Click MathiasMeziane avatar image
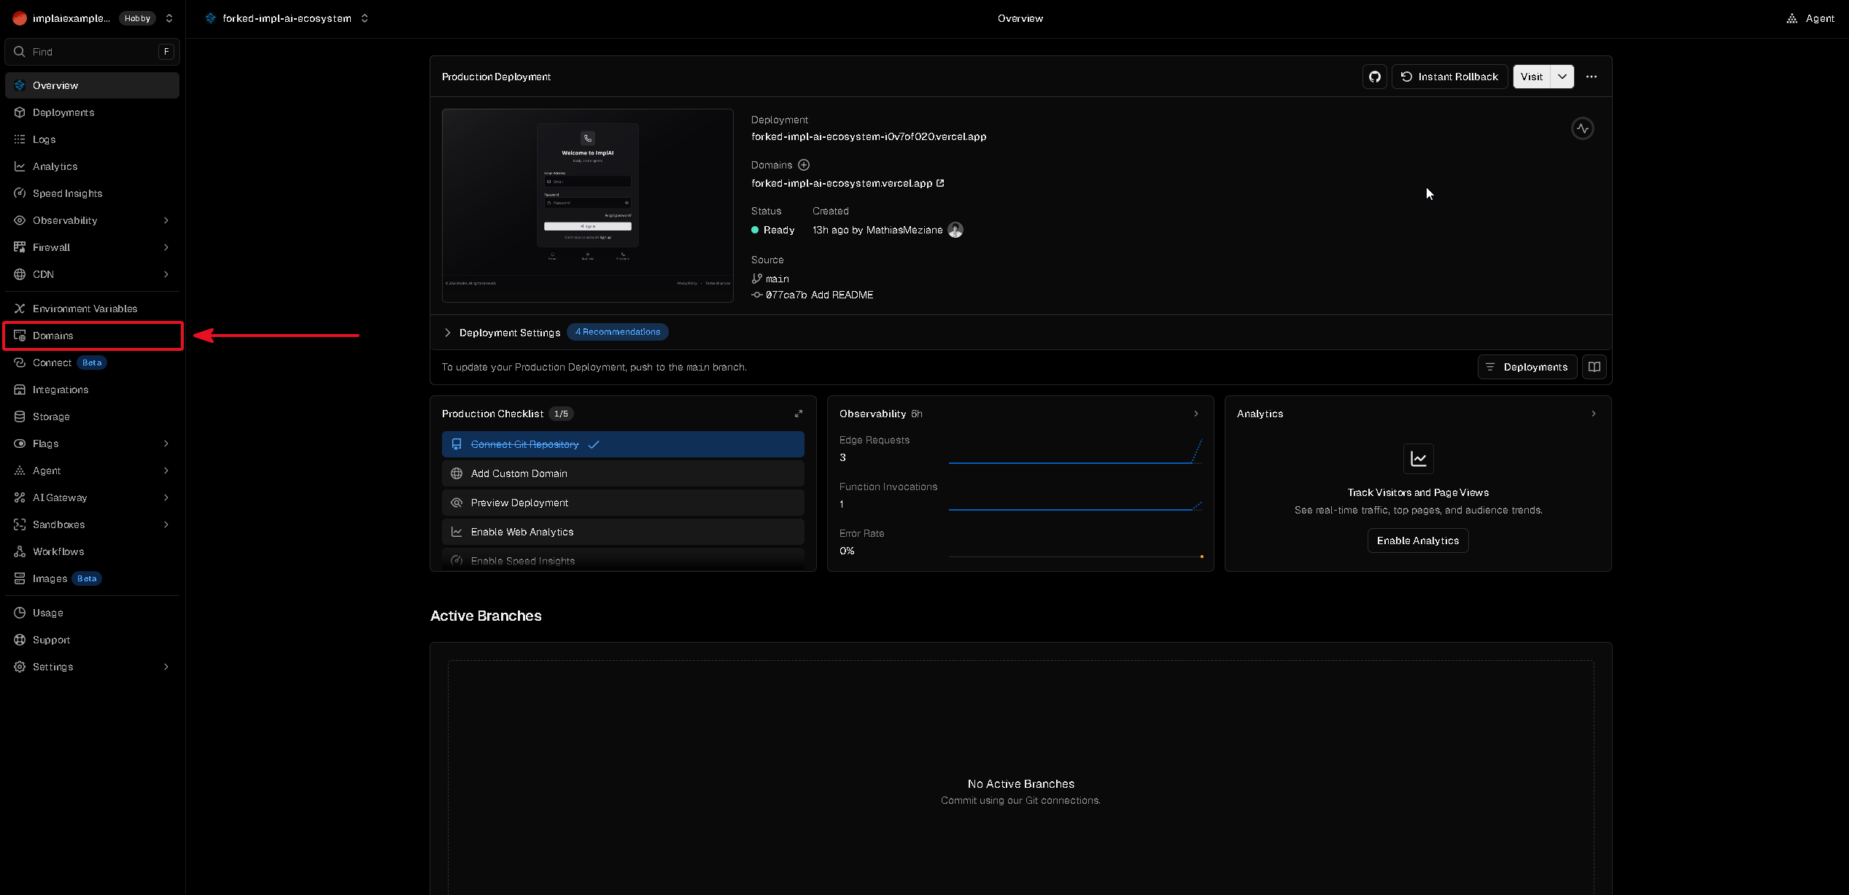 tap(955, 230)
